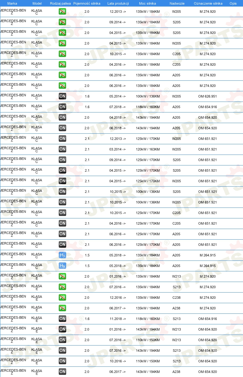Click ON diesel icon in OM 626.951 row
Viewport: 243px width, 377px height.
[x=62, y=97]
